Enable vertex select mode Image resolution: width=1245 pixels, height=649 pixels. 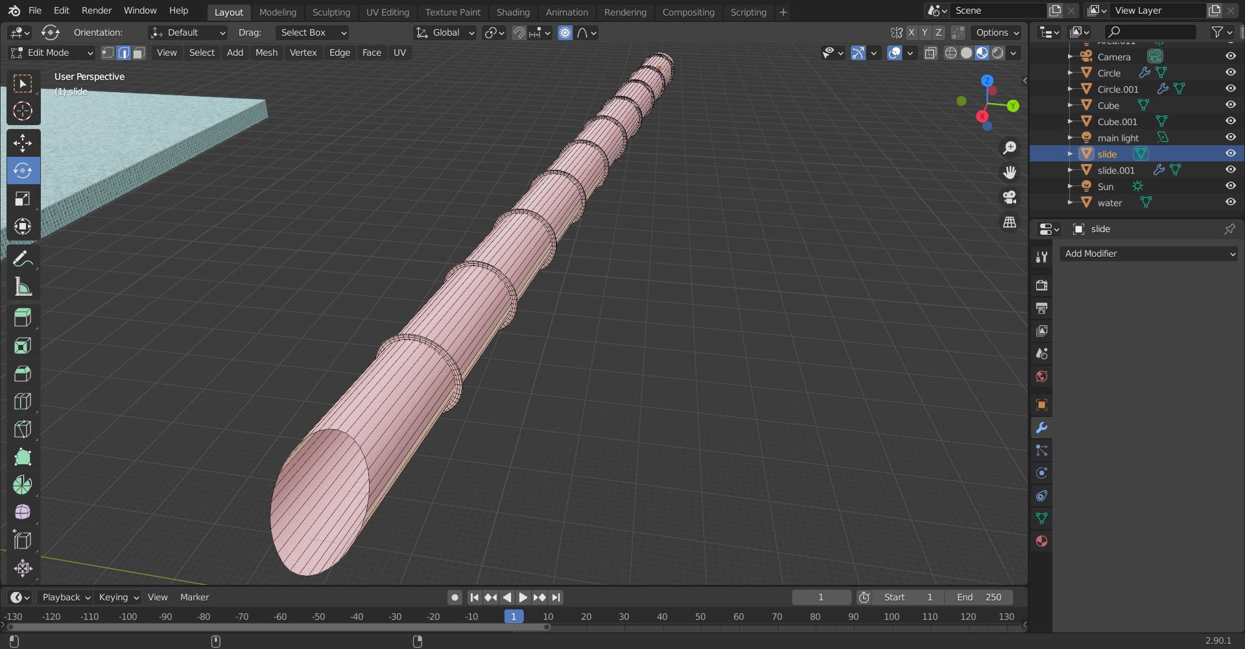coord(108,53)
